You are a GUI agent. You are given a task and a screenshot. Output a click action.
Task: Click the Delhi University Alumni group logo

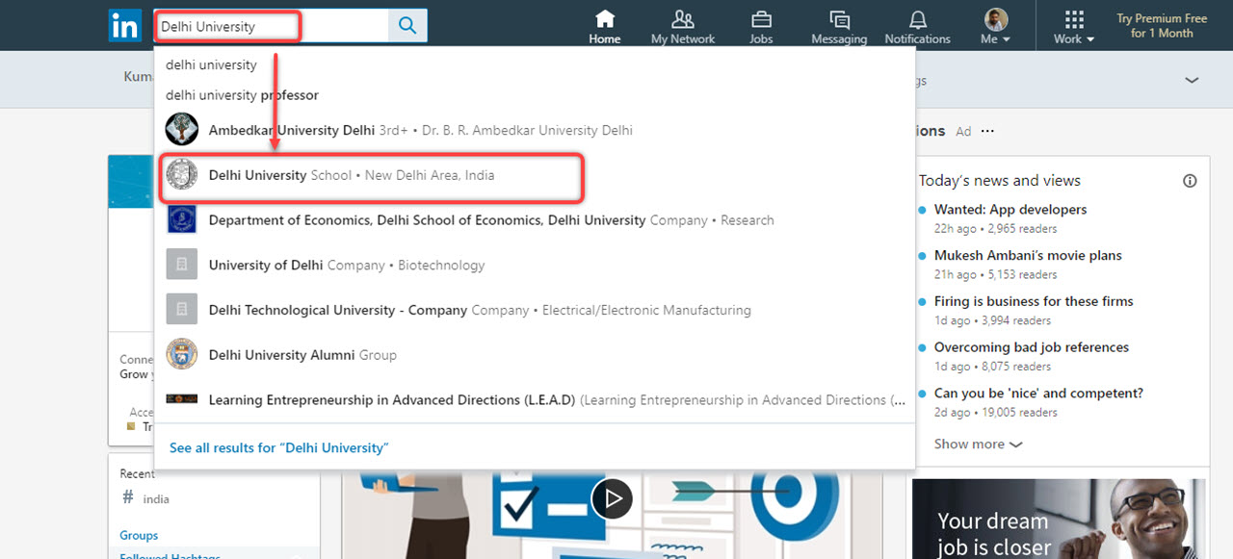tap(181, 354)
